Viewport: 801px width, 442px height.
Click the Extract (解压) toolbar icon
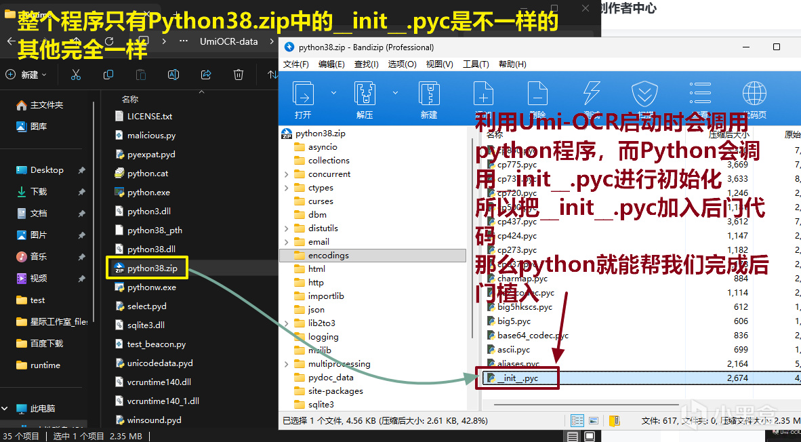[365, 94]
